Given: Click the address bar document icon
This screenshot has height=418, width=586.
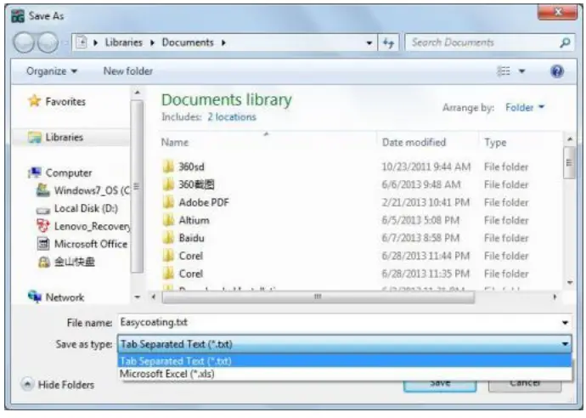Looking at the screenshot, I should point(82,42).
